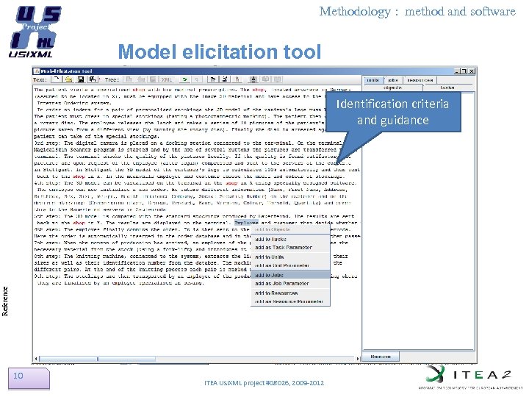
Task: Click the greyed save tree icon left of XML
Action: coord(153,79)
